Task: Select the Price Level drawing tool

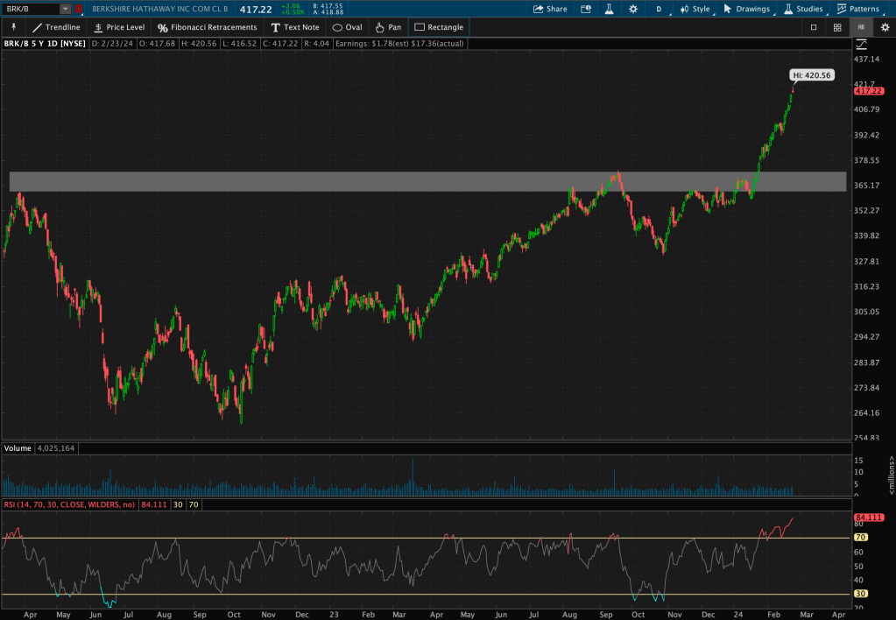Action: pos(119,27)
